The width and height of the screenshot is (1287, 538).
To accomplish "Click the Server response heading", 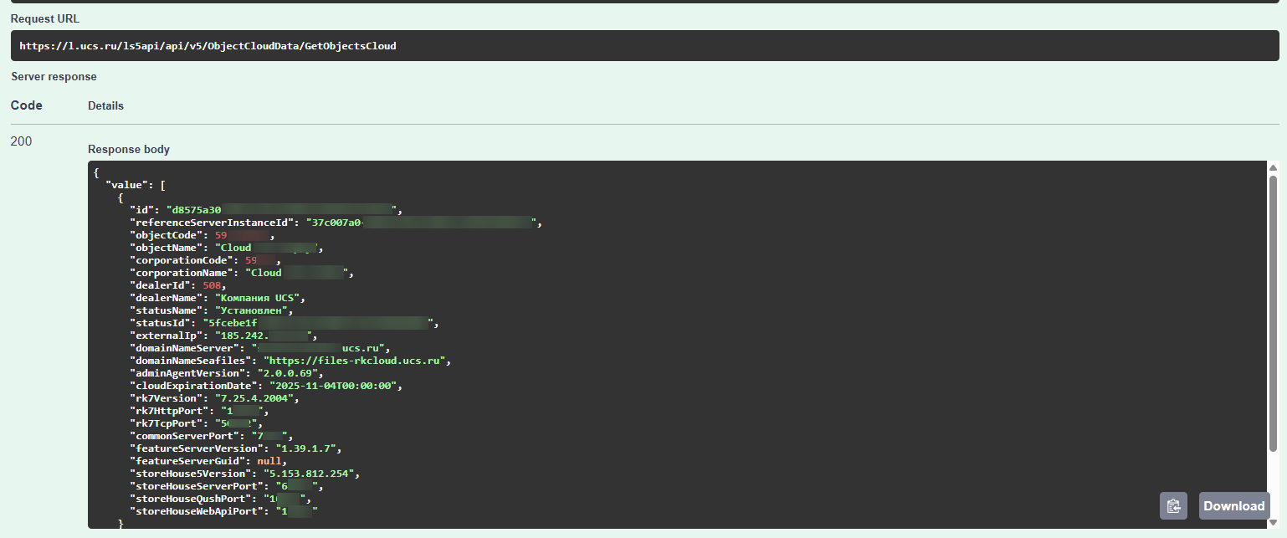I will [54, 77].
